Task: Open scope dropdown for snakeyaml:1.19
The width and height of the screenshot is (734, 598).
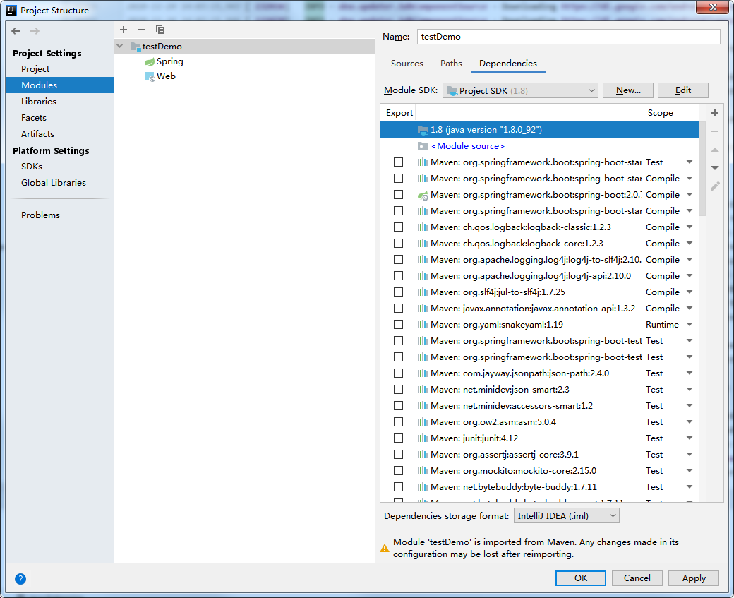Action: pos(690,325)
